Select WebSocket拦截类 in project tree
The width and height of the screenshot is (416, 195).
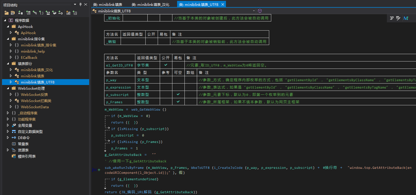pos(36,101)
